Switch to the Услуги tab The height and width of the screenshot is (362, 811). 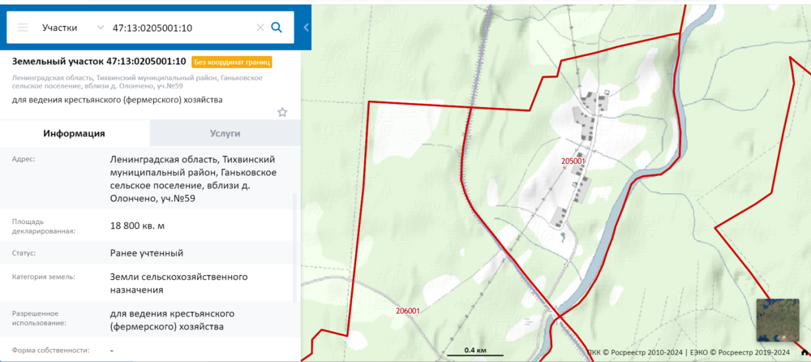(x=225, y=133)
